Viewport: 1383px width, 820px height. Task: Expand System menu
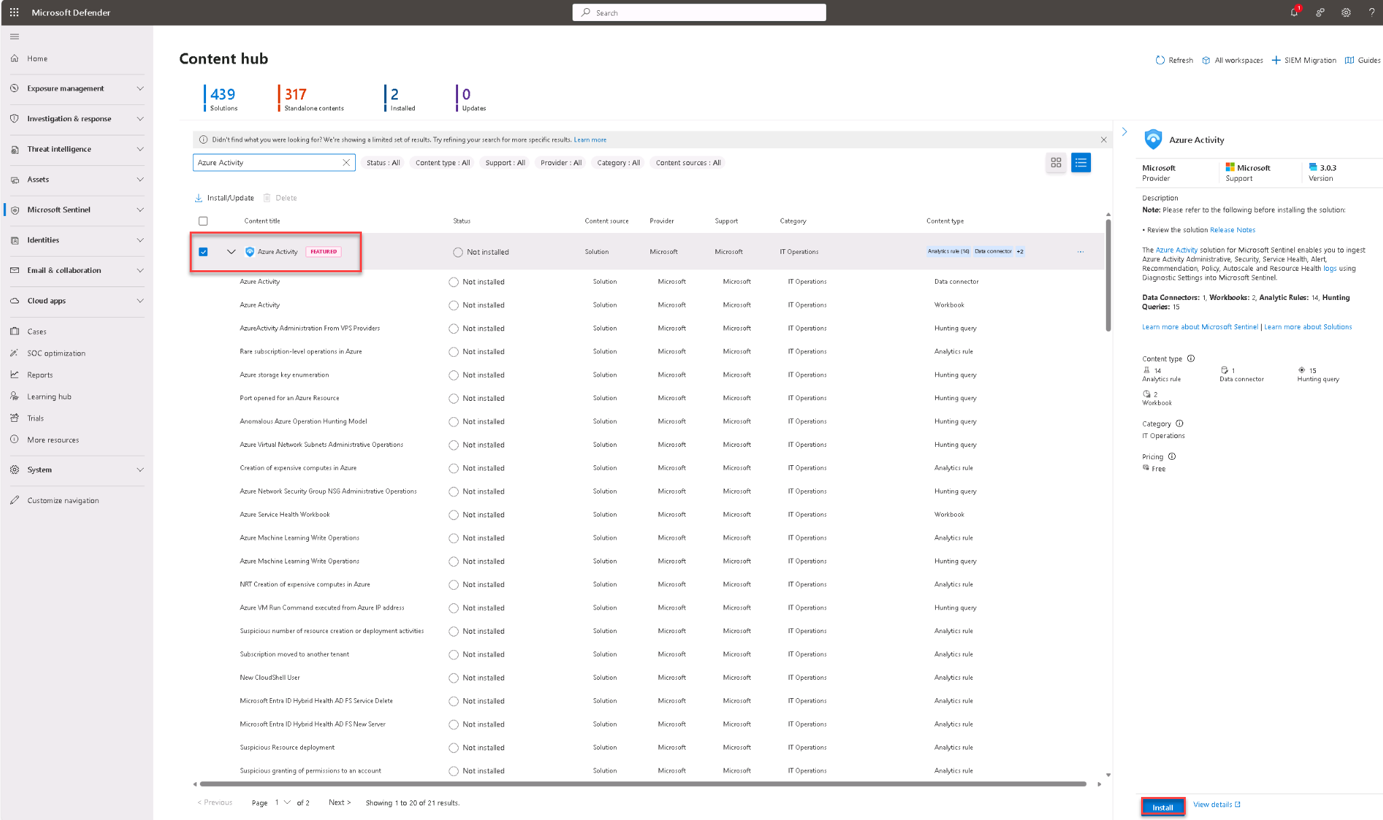click(77, 470)
